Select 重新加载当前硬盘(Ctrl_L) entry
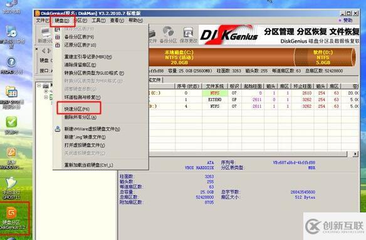 point(88,165)
